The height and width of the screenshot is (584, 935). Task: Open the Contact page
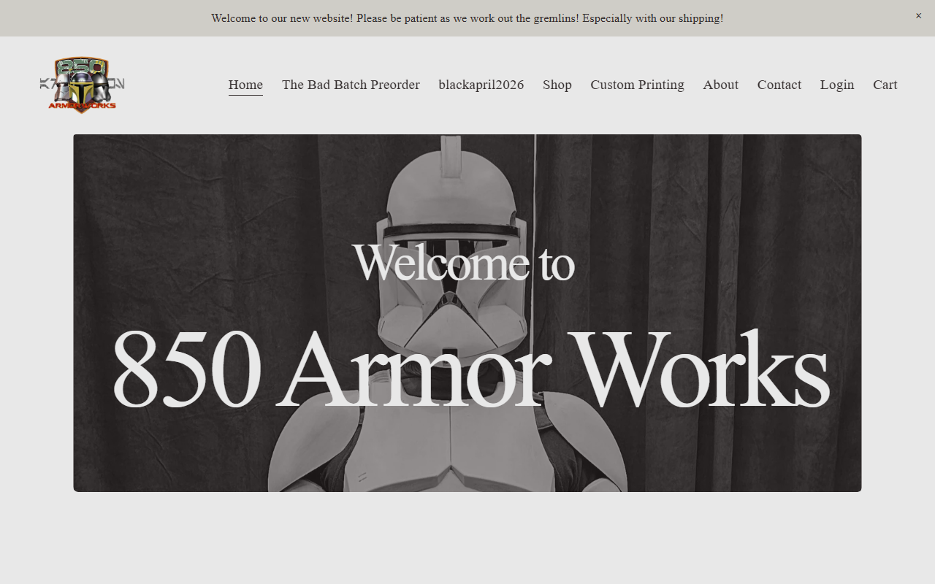(779, 85)
